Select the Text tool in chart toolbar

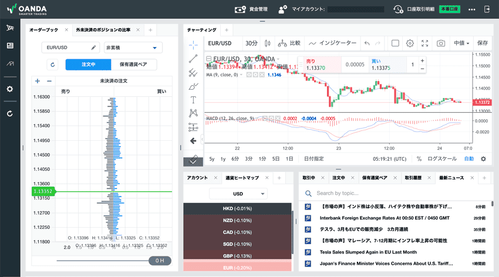tap(193, 100)
